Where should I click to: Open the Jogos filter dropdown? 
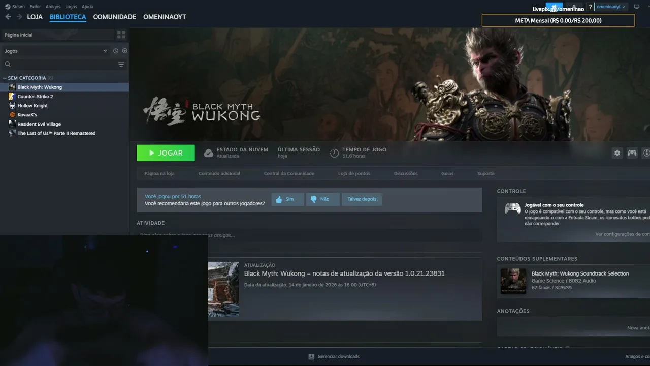pos(55,51)
